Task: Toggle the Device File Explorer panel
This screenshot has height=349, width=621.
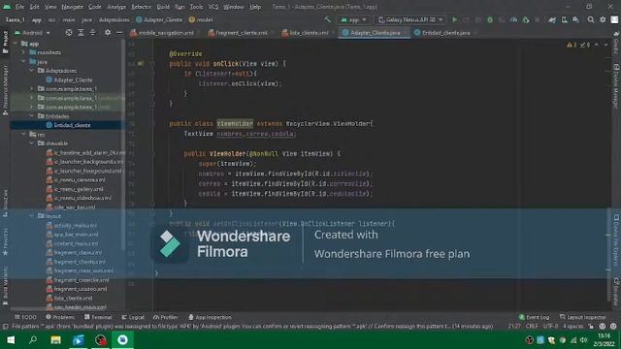Action: tap(616, 240)
